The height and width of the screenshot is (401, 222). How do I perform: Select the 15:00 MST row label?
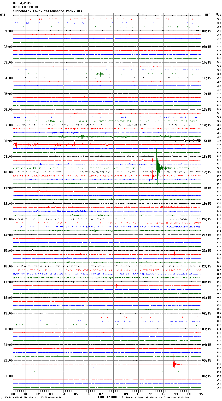click(x=8, y=251)
